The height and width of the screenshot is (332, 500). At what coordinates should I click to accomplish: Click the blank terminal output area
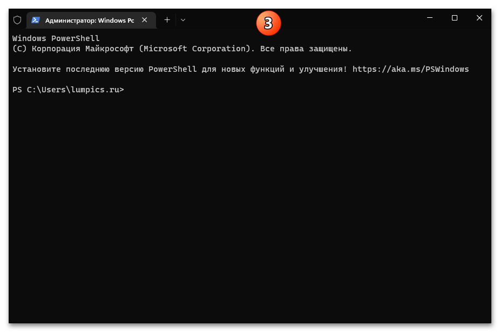click(x=248, y=205)
